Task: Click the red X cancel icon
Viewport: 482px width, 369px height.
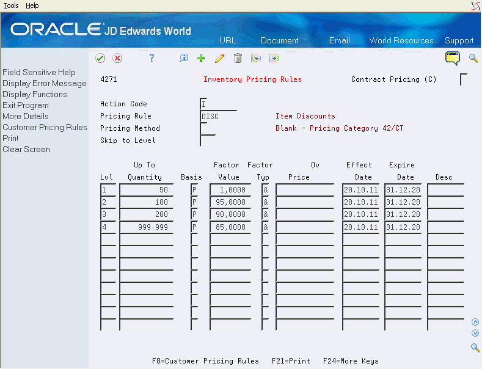Action: coord(117,58)
